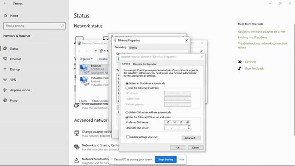This screenshot has height=166, width=295.
Task: Click search magnifier in Find a setting
Action: click(62, 26)
